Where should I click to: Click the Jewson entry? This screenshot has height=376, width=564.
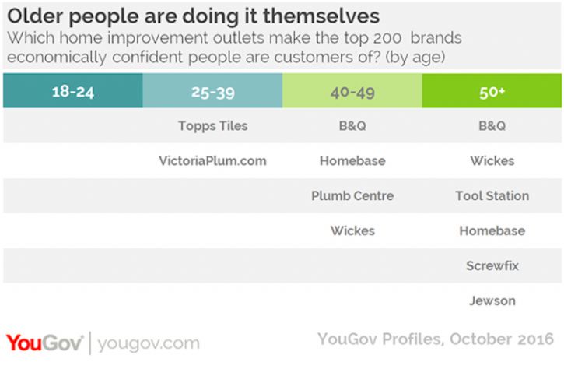tap(492, 300)
